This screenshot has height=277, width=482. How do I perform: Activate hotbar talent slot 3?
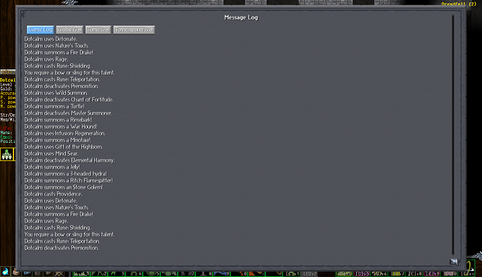pos(117,274)
